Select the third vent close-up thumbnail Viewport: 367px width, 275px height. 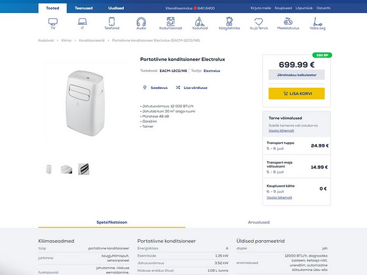click(x=84, y=169)
